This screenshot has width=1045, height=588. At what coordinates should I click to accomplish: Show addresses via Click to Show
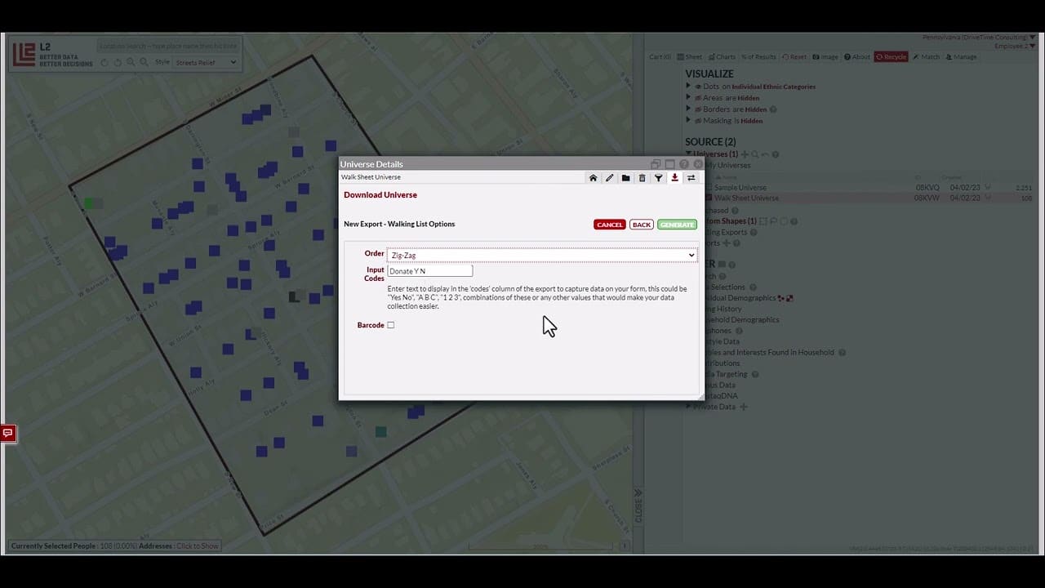(x=197, y=546)
